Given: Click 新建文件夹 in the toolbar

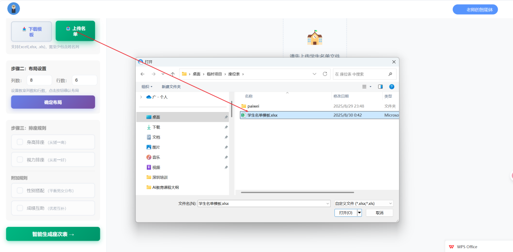Looking at the screenshot, I should (171, 87).
